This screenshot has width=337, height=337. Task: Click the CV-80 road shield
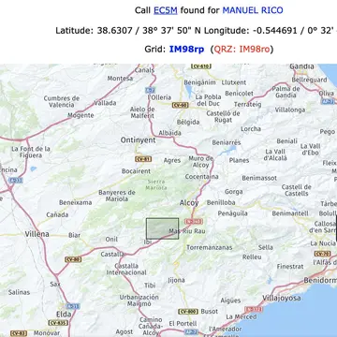pos(73,259)
